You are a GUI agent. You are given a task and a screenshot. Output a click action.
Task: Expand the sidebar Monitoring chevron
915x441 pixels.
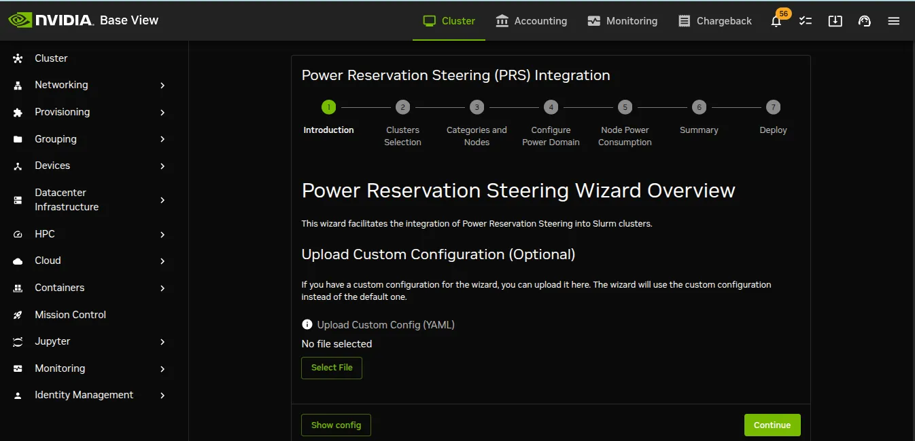point(162,369)
